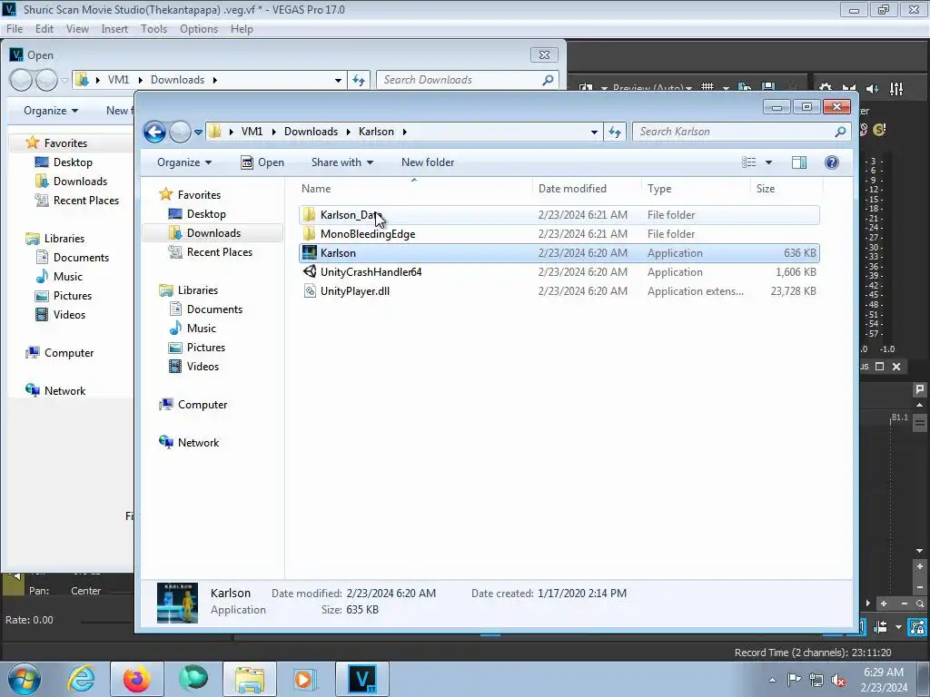This screenshot has height=697, width=930.
Task: Zoom in track height plus button
Action: click(x=920, y=566)
